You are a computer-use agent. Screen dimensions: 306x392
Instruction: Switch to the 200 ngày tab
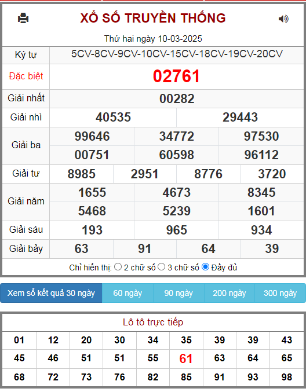[229, 293]
